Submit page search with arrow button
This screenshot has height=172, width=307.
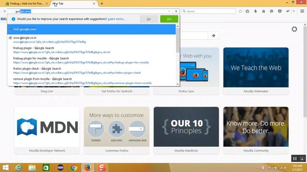pos(213,36)
